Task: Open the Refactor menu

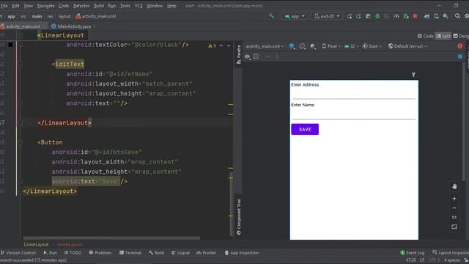Action: pos(81,6)
